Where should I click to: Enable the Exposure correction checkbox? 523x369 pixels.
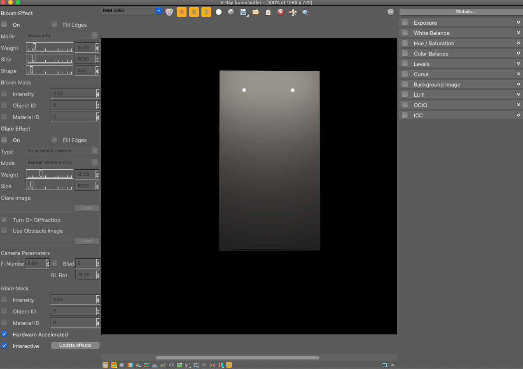[x=405, y=23]
